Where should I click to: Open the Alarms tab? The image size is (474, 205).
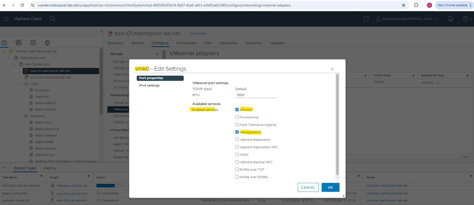tap(49, 168)
